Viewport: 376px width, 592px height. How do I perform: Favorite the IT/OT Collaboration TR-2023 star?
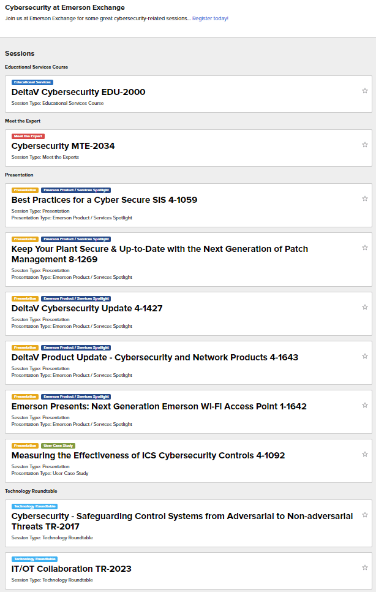click(x=365, y=567)
